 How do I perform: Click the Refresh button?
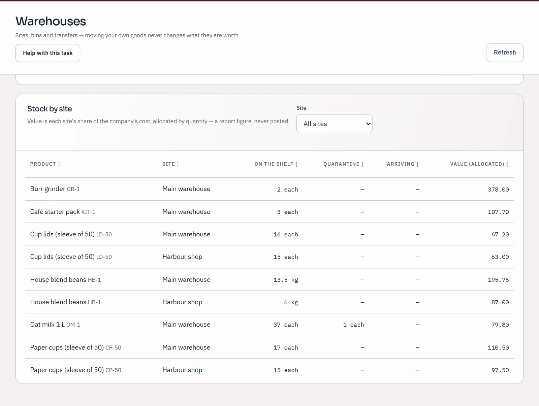pyautogui.click(x=505, y=53)
